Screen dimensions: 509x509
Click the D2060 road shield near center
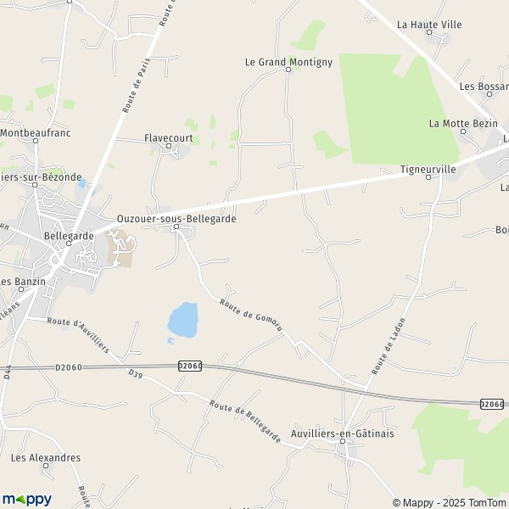pyautogui.click(x=190, y=366)
